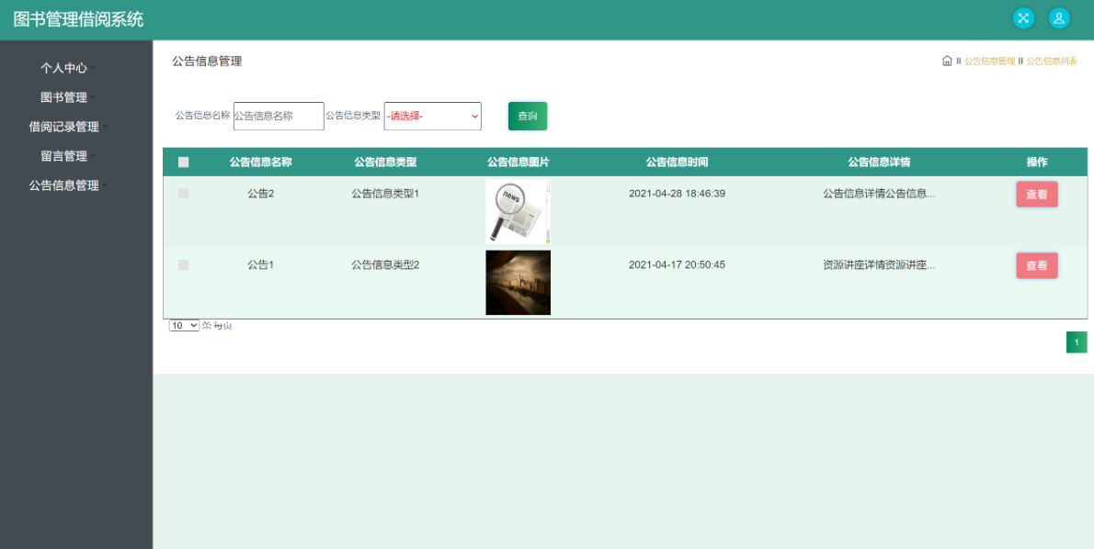1094x549 pixels.
Task: Open the page size dropdown showing 10
Action: coord(182,324)
